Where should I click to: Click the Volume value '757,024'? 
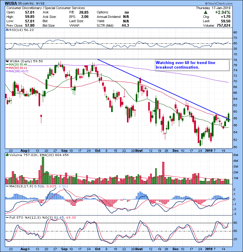(223, 26)
